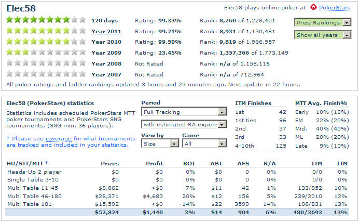Click the Rank 1,357,366 of 1,773,149 text
359x222 pixels.
244,53
